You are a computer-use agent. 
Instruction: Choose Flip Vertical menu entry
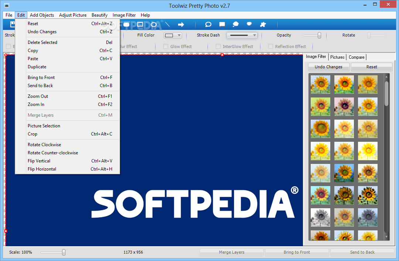pos(68,161)
